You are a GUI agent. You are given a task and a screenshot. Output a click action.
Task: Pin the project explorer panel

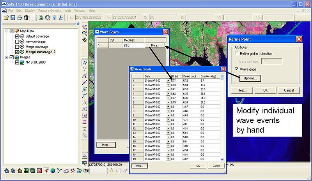point(78,24)
